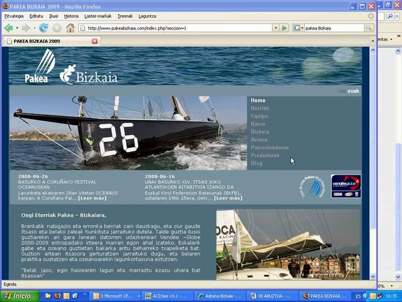Screen dimensions: 402x302
Task: Open the Berriak navigation link
Action: tap(260, 108)
